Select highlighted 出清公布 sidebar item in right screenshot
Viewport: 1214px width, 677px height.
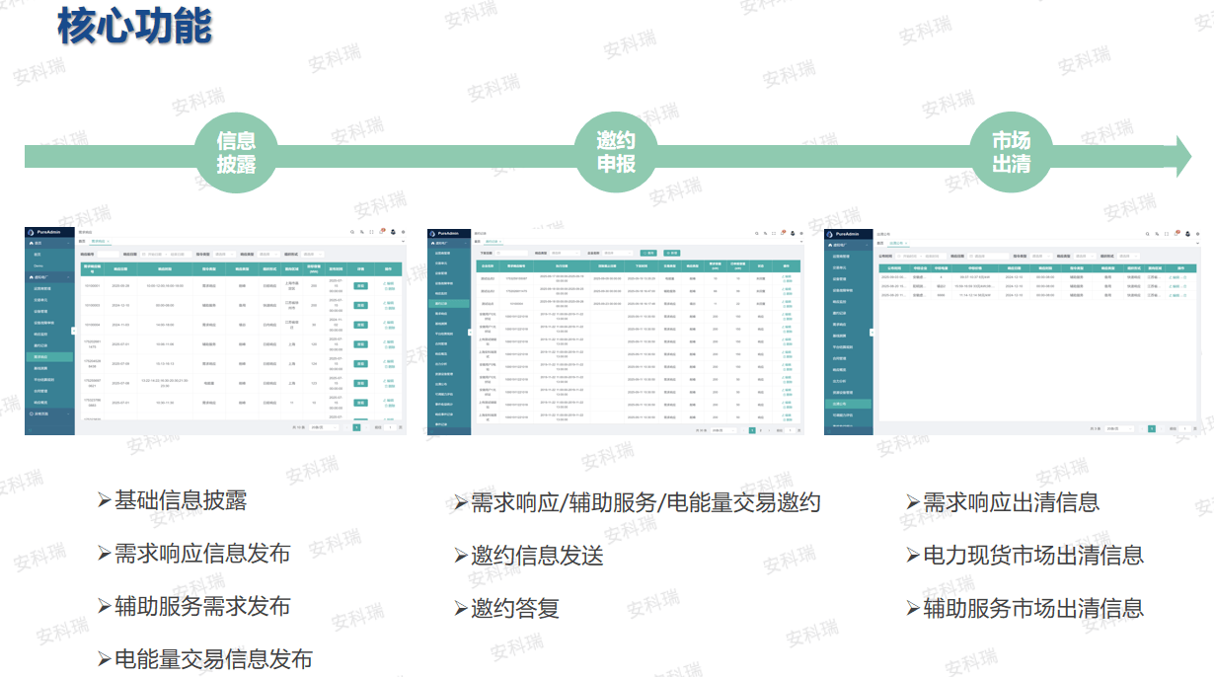pos(848,404)
